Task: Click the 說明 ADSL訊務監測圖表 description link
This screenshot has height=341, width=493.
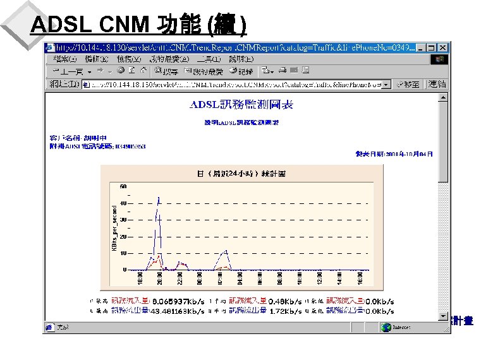Action: (x=241, y=123)
